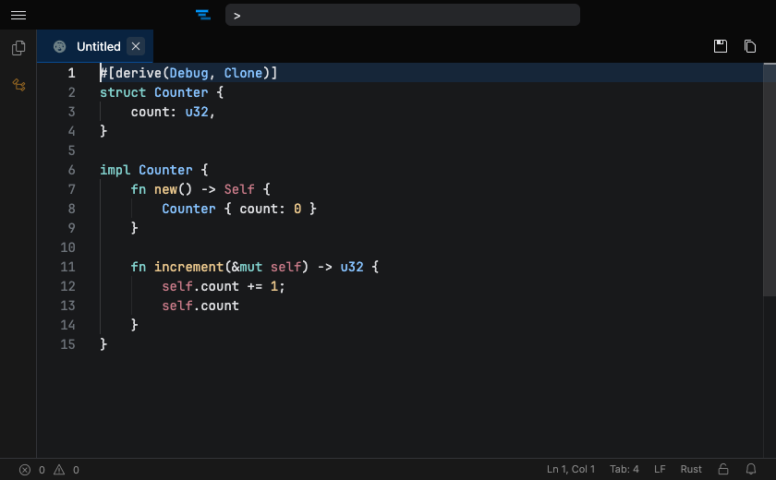Viewport: 776px width, 480px height.
Task: Change line ending via LF
Action: (660, 469)
